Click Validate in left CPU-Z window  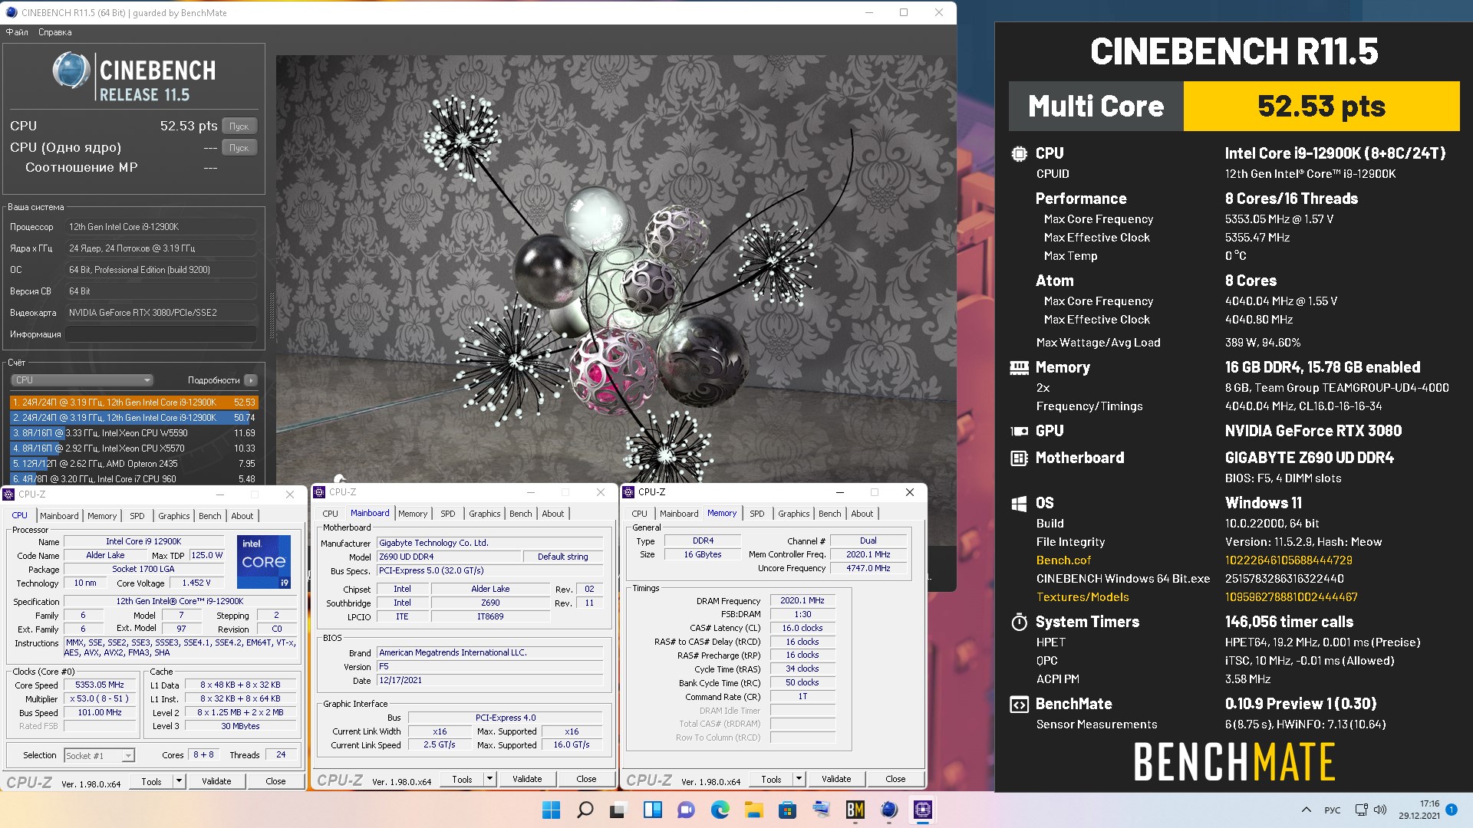tap(216, 781)
